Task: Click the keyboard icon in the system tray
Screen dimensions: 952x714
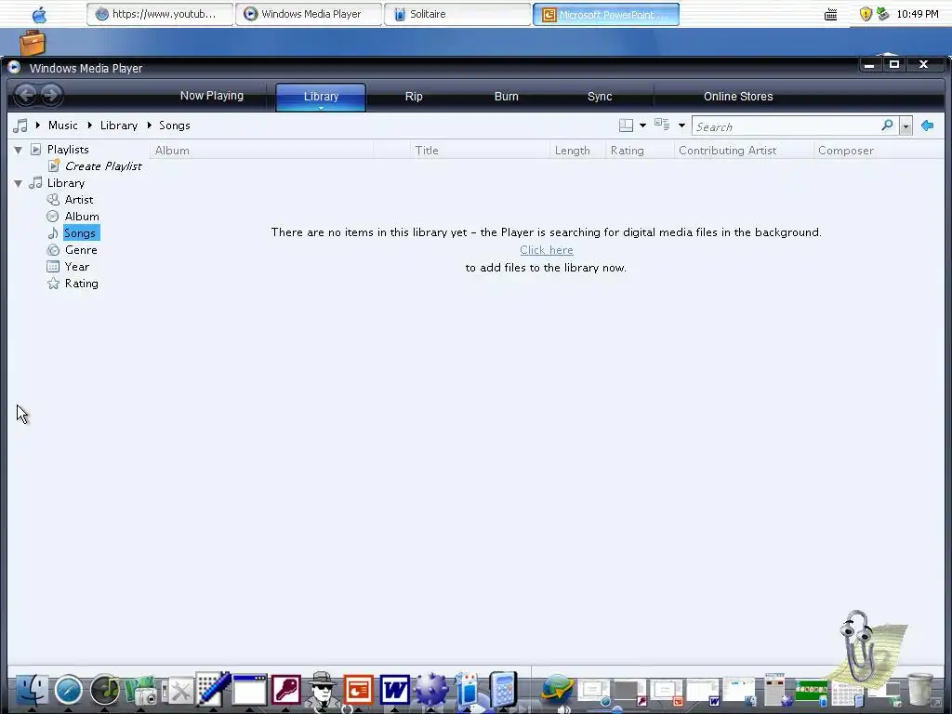Action: [830, 15]
